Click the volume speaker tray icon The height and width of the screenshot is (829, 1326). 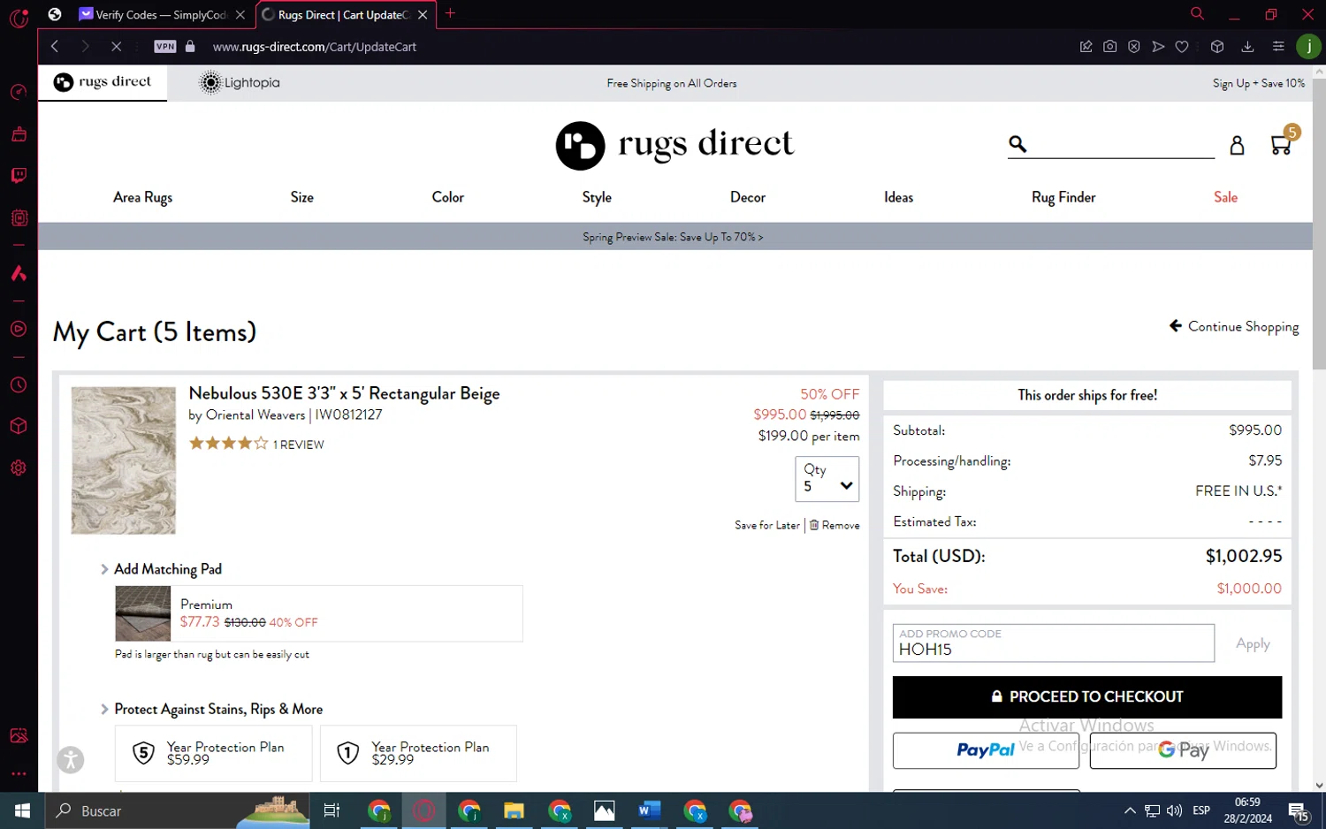coord(1174,810)
